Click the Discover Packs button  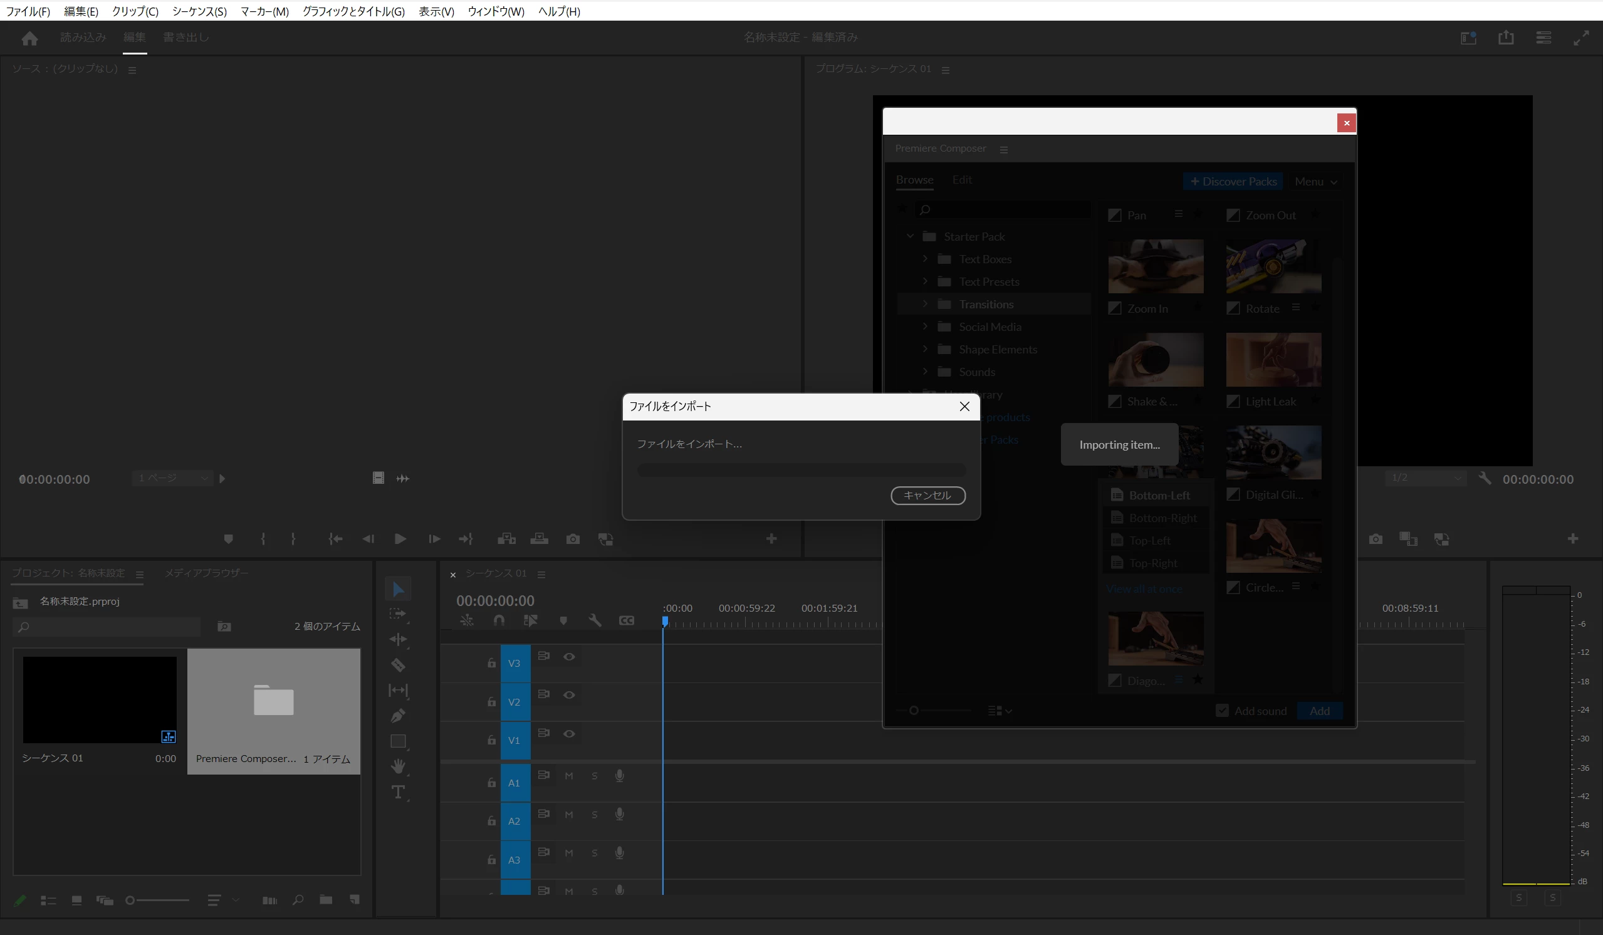1233,182
